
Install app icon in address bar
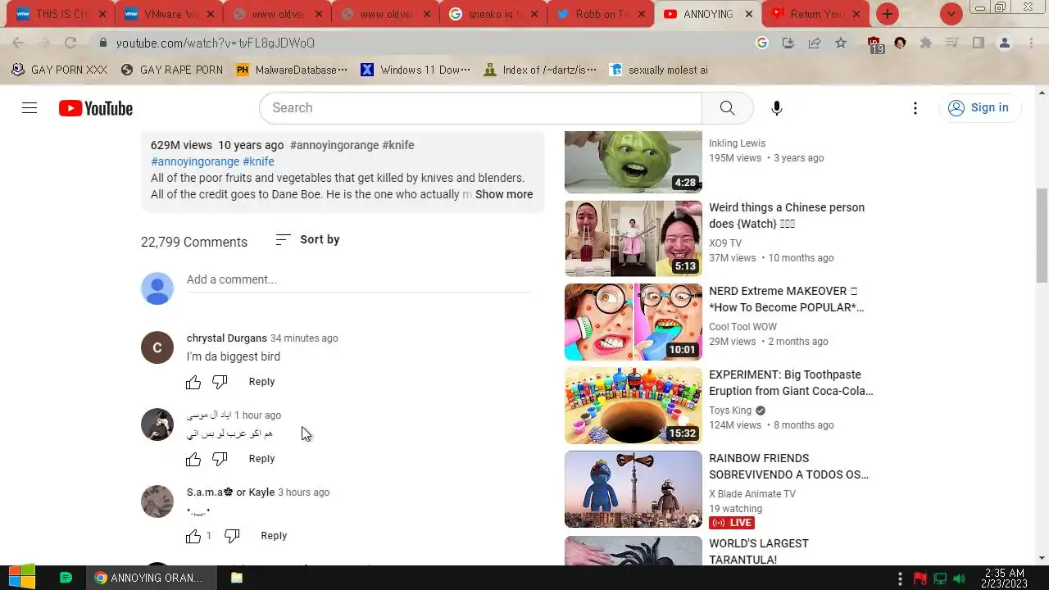tap(788, 43)
